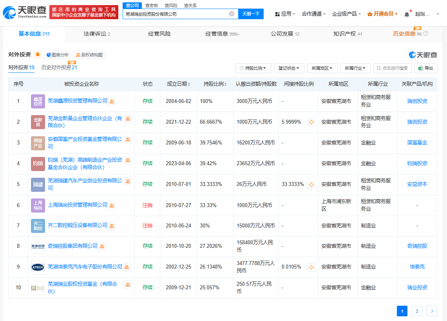Click the notification bell in header
Image resolution: width=447 pixels, height=321 pixels.
407,14
